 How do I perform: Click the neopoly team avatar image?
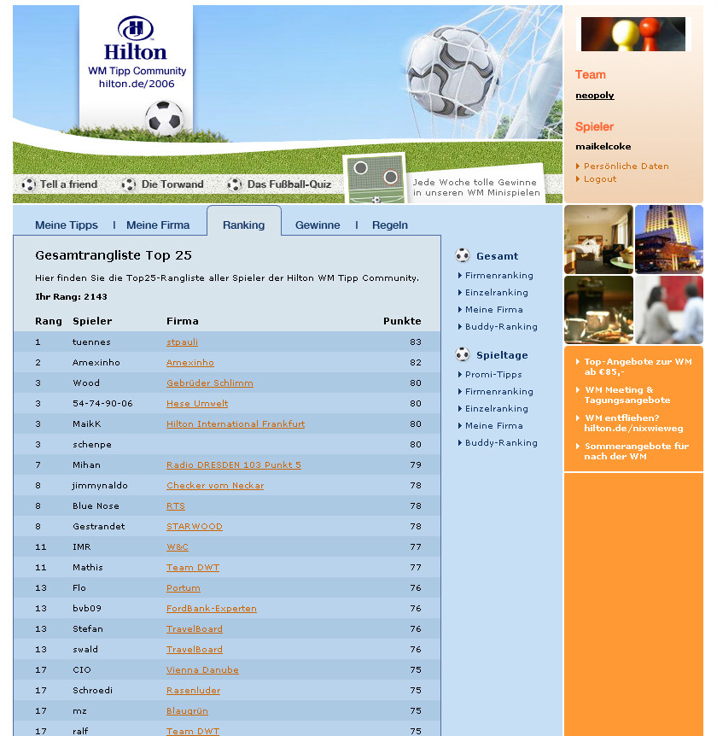click(x=633, y=34)
